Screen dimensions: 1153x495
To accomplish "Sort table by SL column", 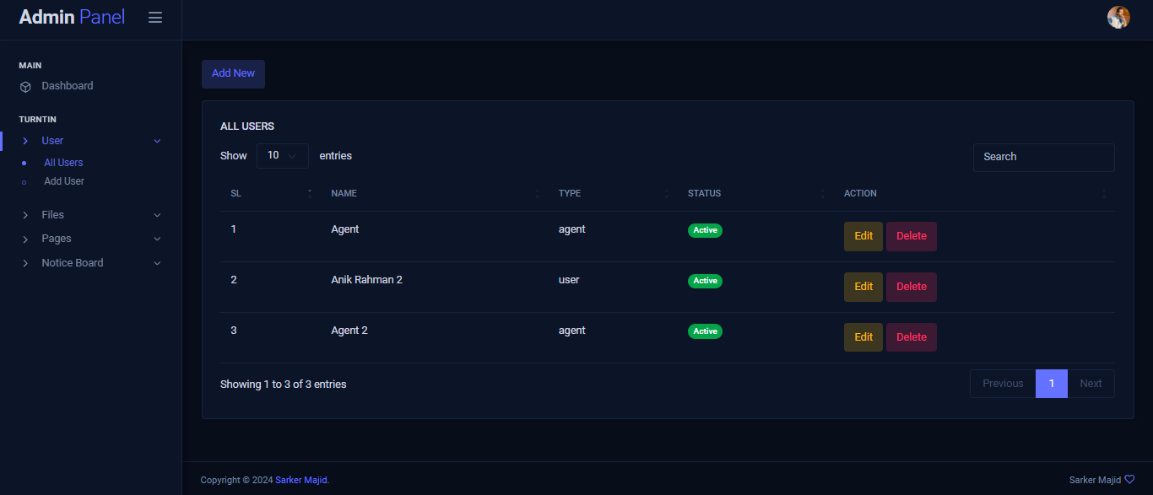I will (270, 193).
